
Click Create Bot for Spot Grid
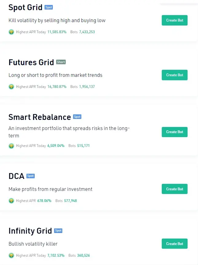click(x=175, y=20)
